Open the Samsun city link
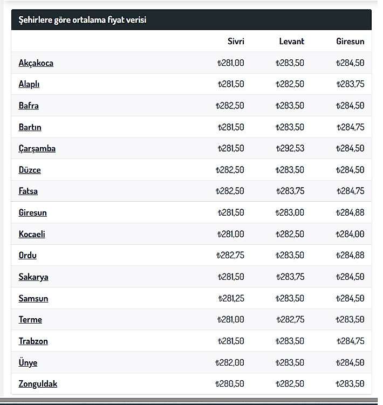The image size is (383, 405). (x=33, y=298)
